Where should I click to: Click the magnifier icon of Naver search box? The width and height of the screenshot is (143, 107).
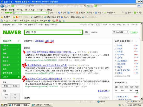[x=139, y=6]
